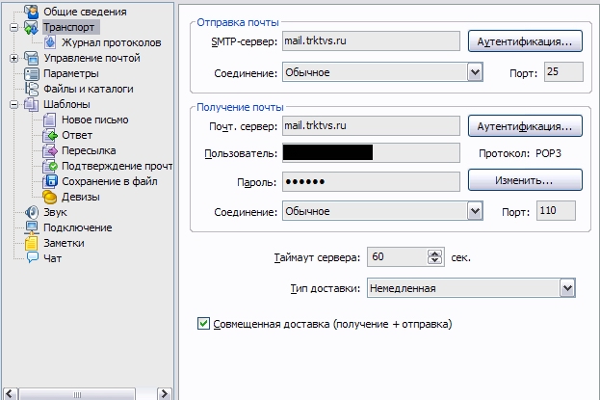This screenshot has width=600, height=400.
Task: Open the SMTP Соединение dropdown
Action: [474, 71]
